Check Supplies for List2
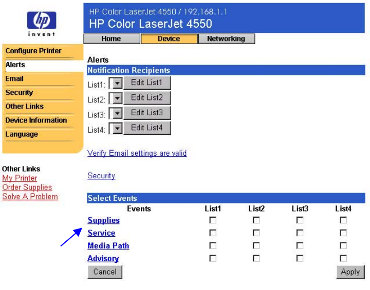Image resolution: width=370 pixels, height=290 pixels. [x=256, y=220]
